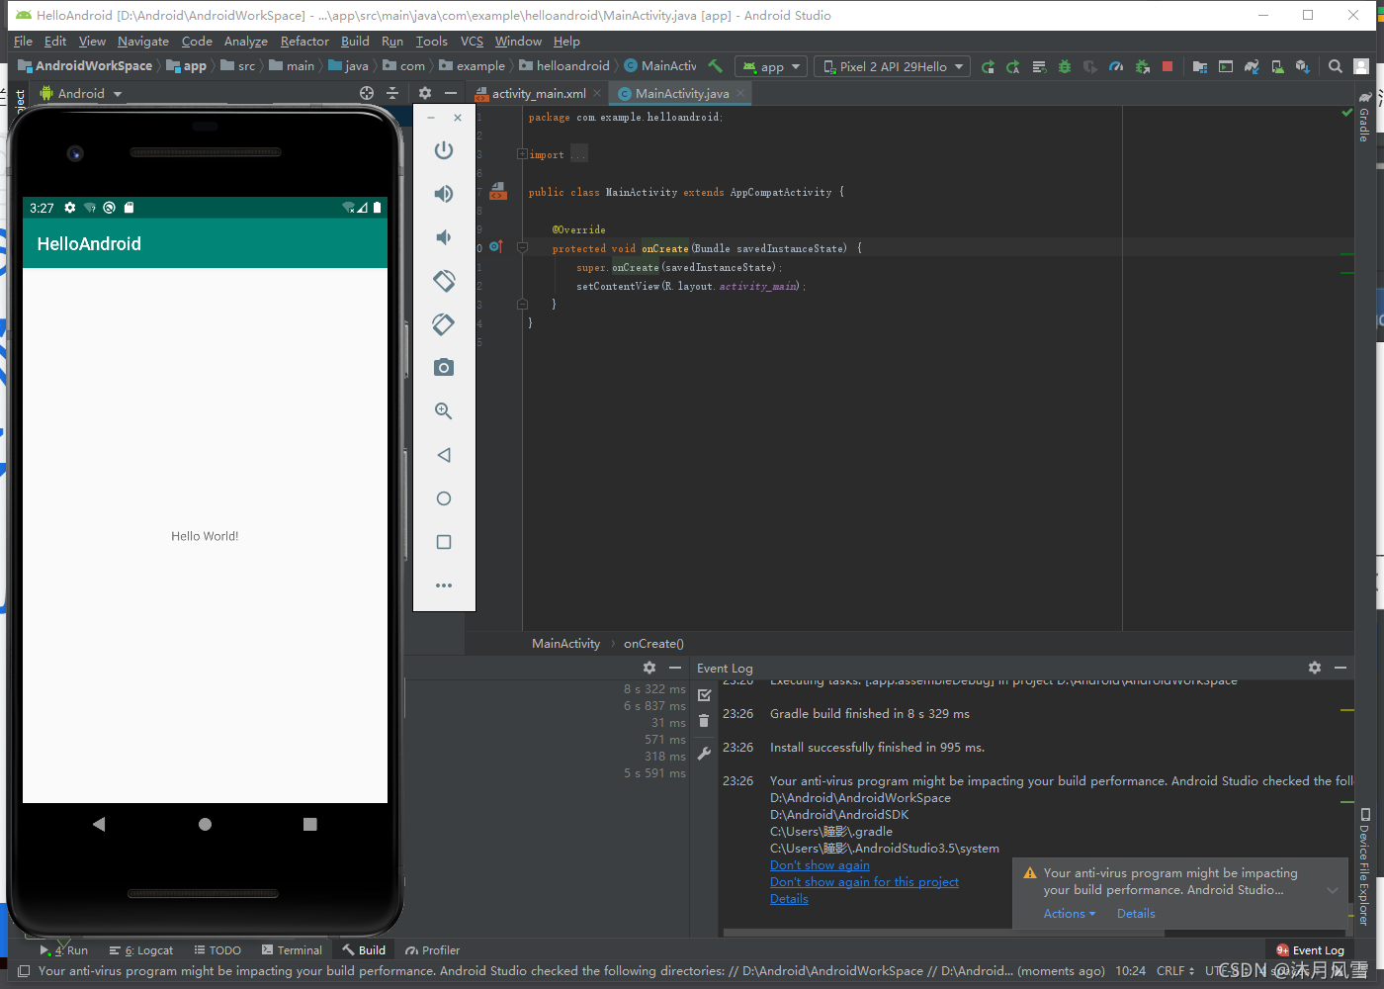Click Details in the notification popup

1136,914
